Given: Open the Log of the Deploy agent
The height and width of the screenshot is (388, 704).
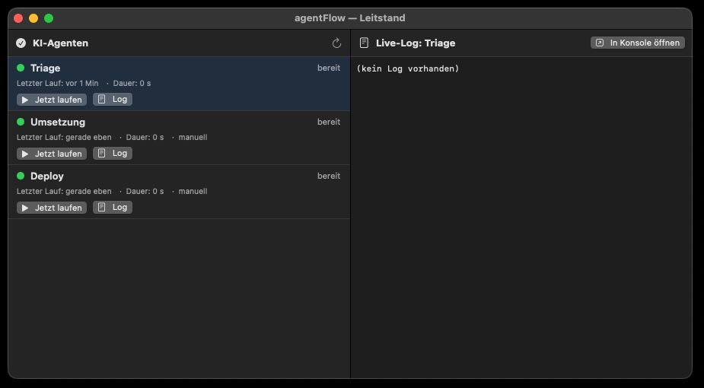Looking at the screenshot, I should tap(113, 207).
